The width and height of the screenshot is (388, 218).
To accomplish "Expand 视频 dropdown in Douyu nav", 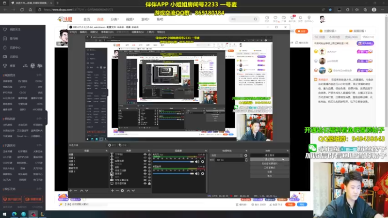I will pyautogui.click(x=130, y=19).
